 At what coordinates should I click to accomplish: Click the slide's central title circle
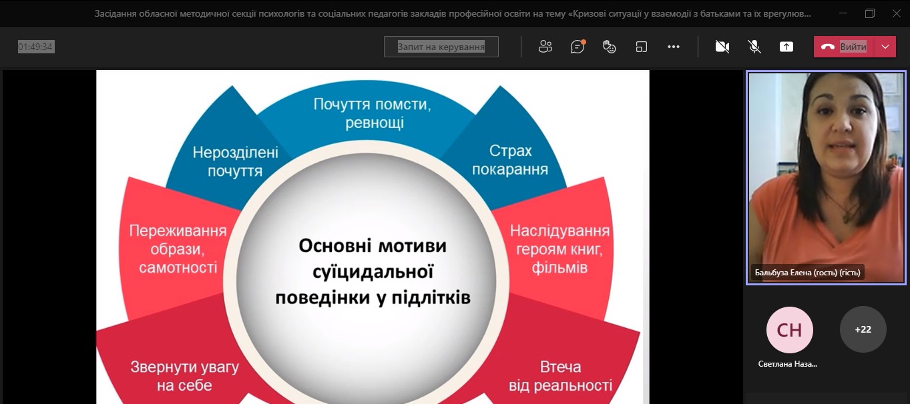[x=373, y=272]
